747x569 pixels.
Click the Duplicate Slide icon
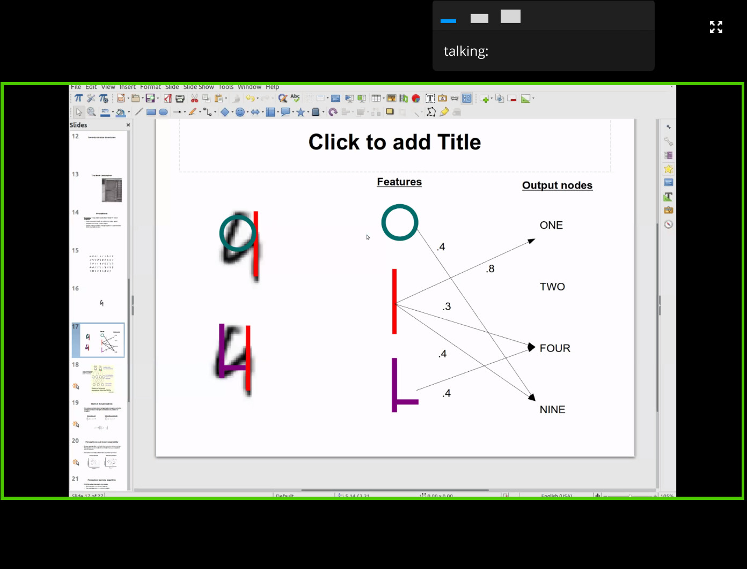click(499, 98)
